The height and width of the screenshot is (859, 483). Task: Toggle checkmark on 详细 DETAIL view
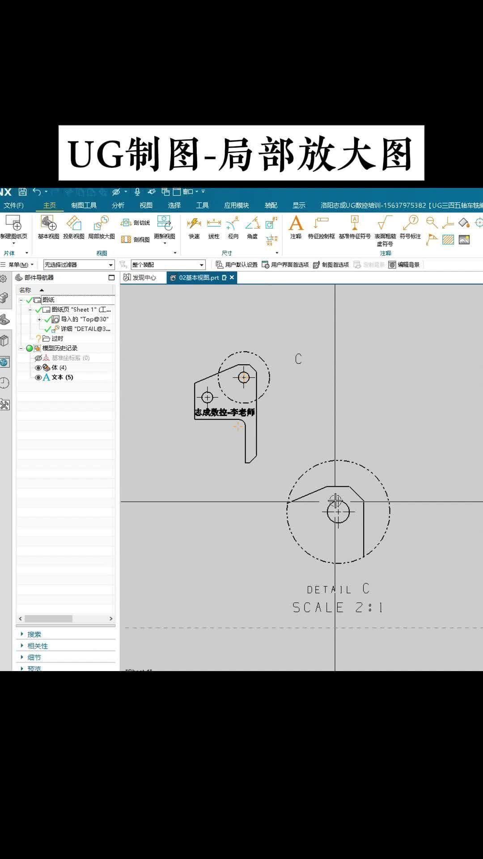click(48, 329)
